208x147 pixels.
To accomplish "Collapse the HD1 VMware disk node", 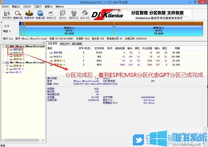I will (x=3, y=63).
